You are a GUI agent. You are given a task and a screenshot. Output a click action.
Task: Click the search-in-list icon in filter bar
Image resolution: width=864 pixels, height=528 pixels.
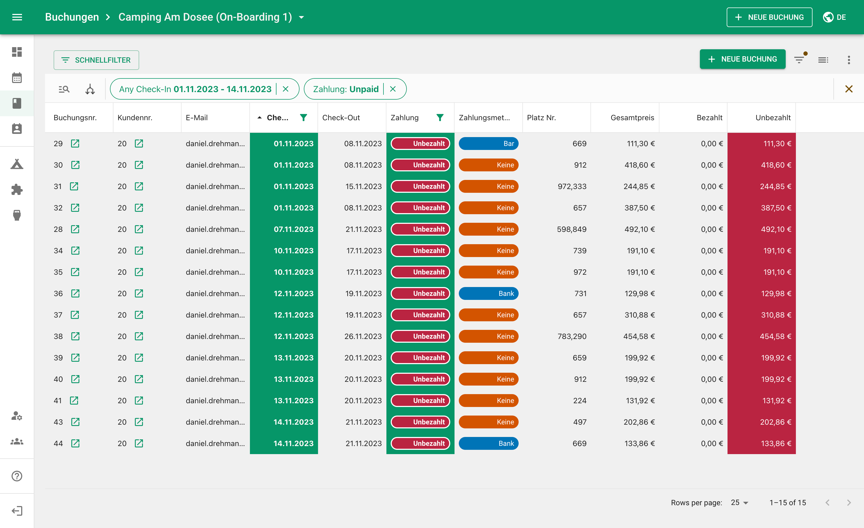[x=64, y=89]
